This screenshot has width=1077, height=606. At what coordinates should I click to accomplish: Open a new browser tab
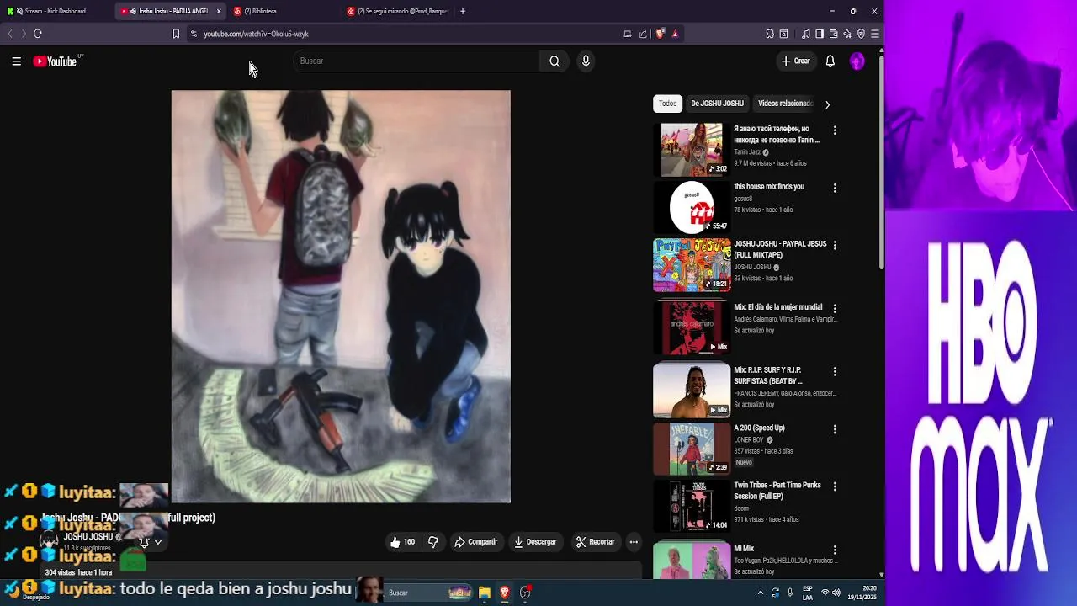tap(463, 11)
